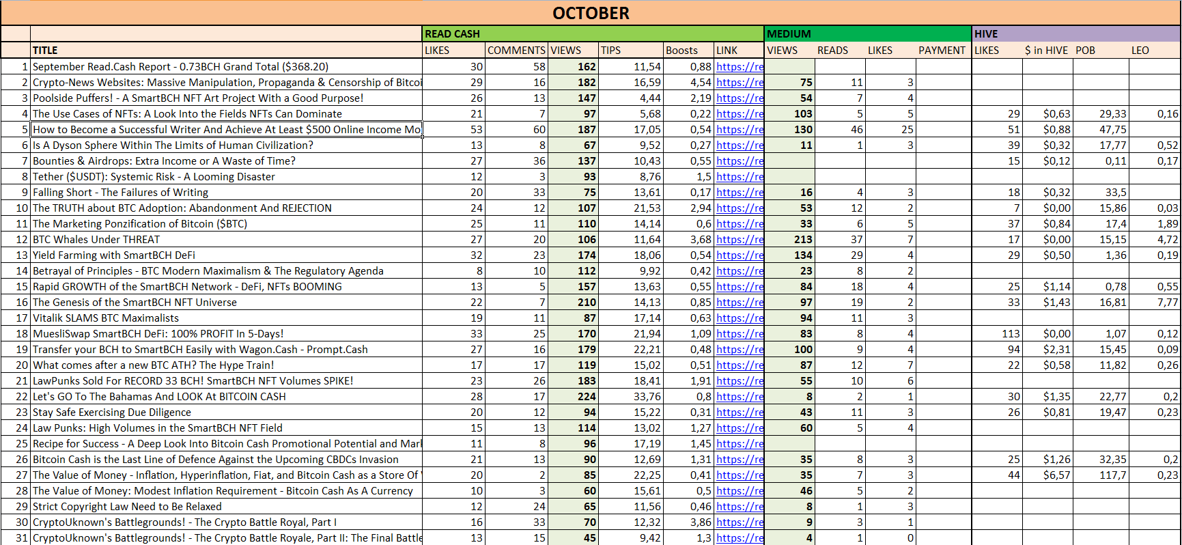Select the title 'The TRUTH about BTC Adoption'
The image size is (1182, 545).
pos(226,208)
